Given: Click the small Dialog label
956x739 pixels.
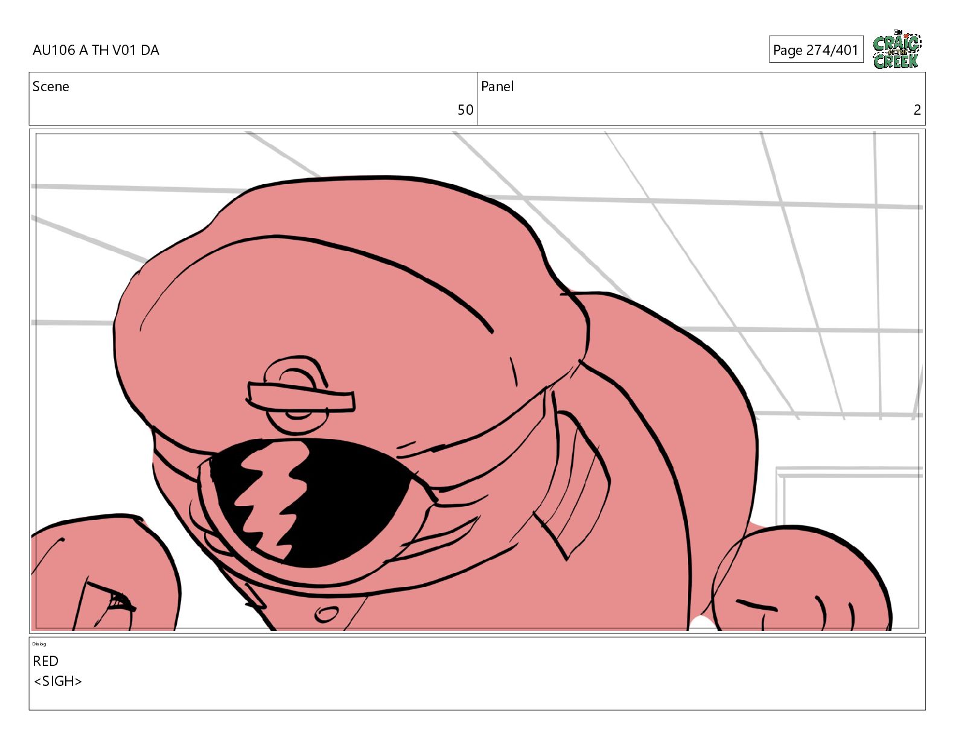Looking at the screenshot, I should click(39, 644).
